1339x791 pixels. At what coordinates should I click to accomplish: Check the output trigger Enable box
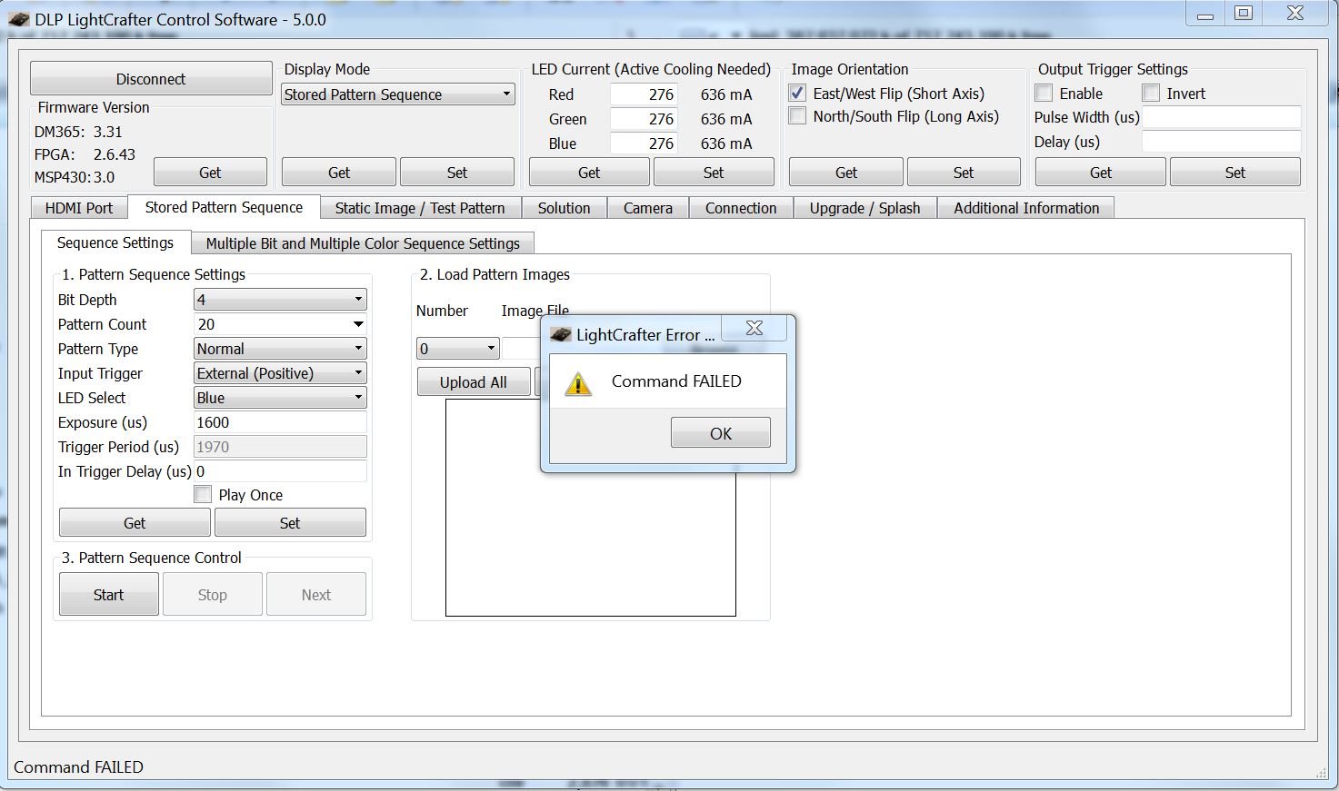tap(1044, 94)
